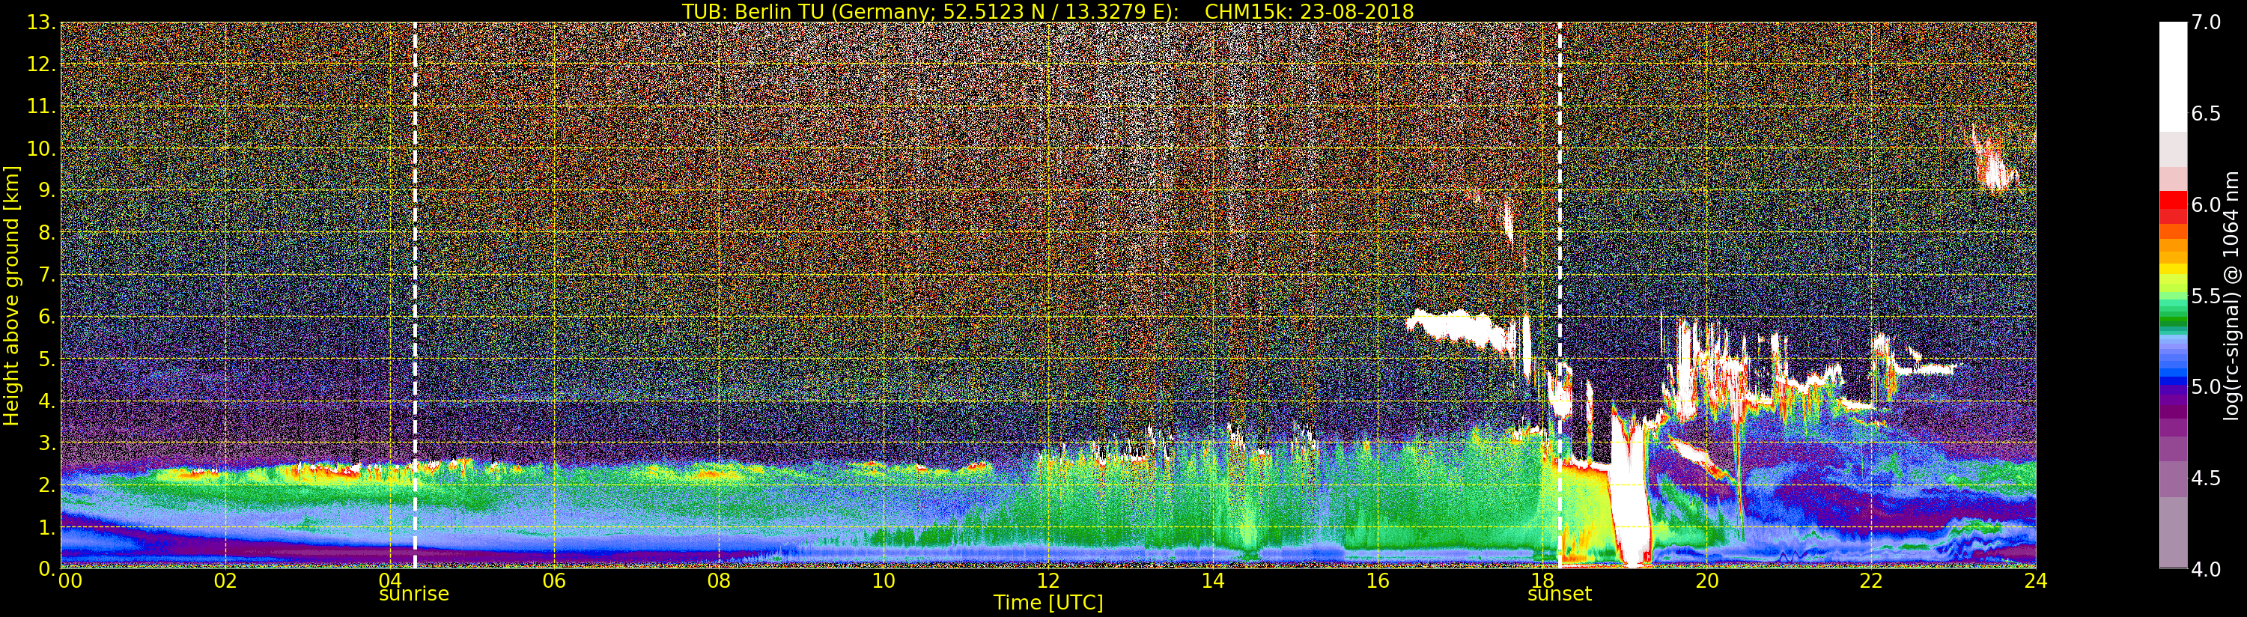The width and height of the screenshot is (2247, 617).
Task: Click the time tick label '14'
Action: [x=1212, y=581]
